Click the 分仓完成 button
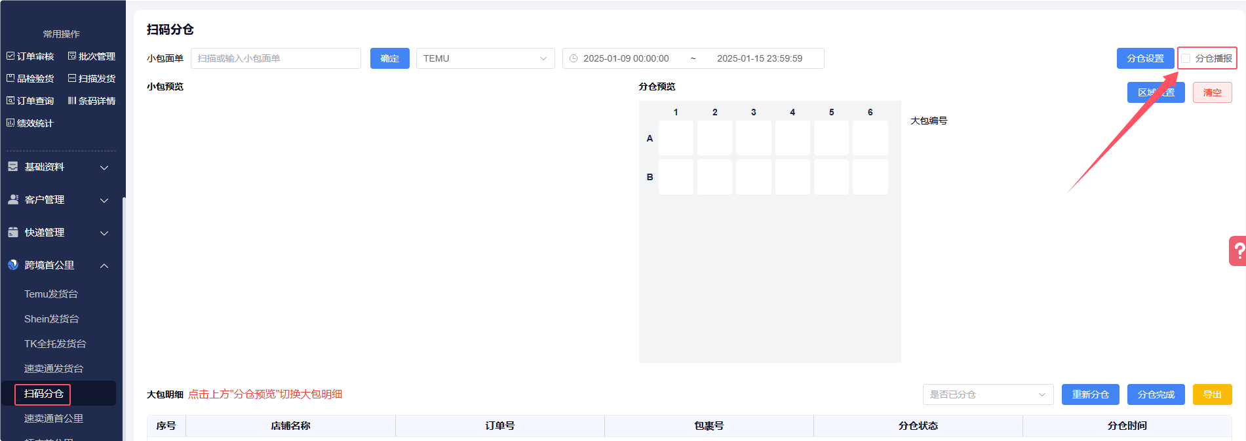Screen dimensions: 1246x441 coord(1156,394)
